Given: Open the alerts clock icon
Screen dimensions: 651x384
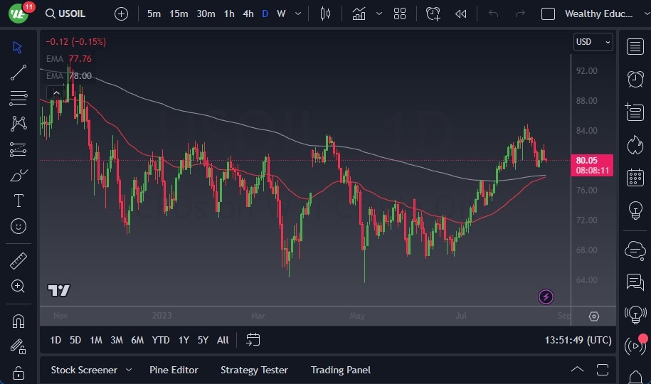Looking at the screenshot, I should coord(635,79).
